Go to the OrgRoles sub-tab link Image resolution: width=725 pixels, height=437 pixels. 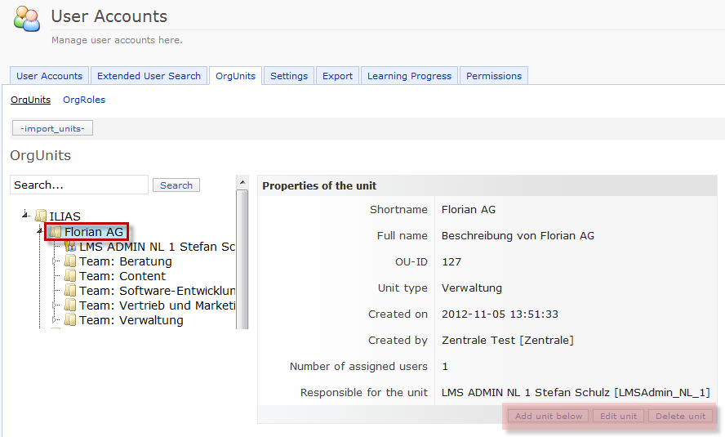coord(84,100)
